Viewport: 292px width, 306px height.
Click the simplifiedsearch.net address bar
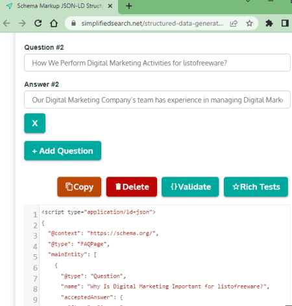[x=152, y=23]
